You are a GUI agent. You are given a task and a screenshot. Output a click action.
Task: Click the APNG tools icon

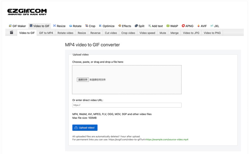183,26
